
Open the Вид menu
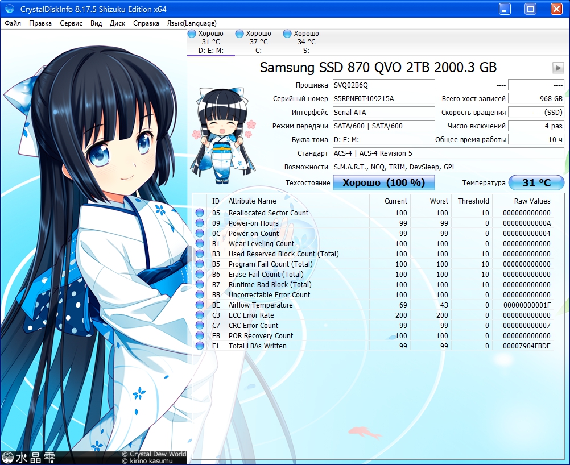[x=96, y=23]
